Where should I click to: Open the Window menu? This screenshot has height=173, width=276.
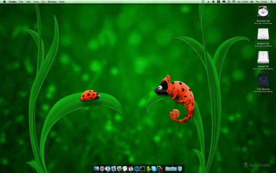52,2
